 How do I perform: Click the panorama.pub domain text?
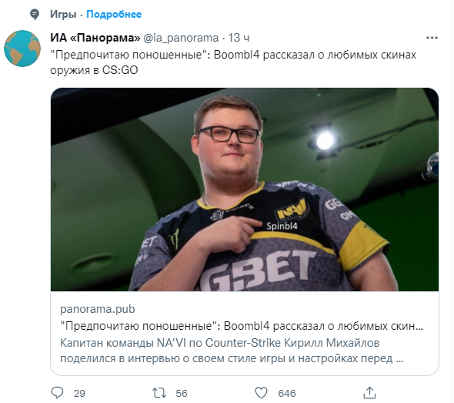pyautogui.click(x=98, y=309)
